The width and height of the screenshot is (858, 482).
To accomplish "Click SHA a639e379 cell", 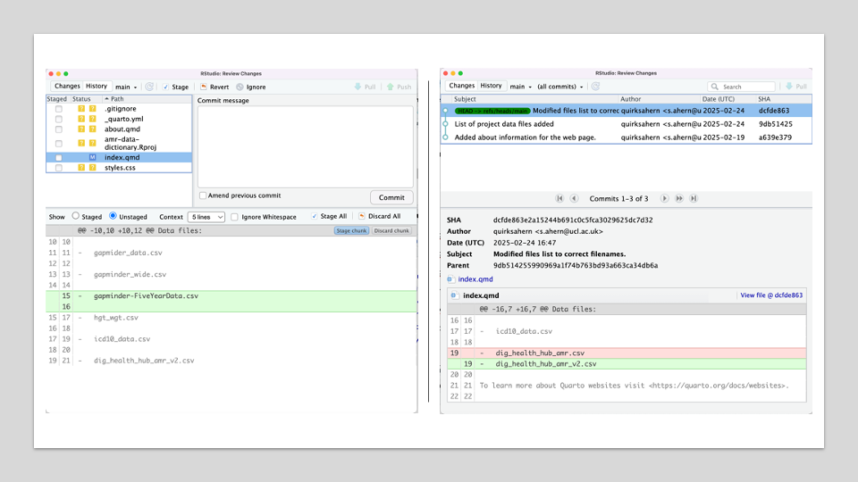I will click(x=775, y=137).
